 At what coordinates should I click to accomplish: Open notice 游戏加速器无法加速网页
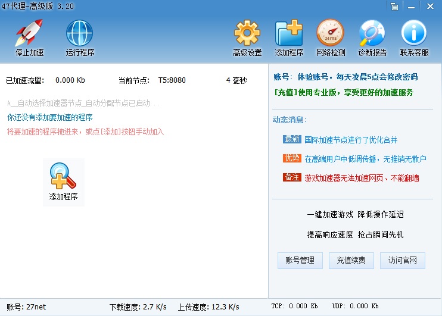361,178
